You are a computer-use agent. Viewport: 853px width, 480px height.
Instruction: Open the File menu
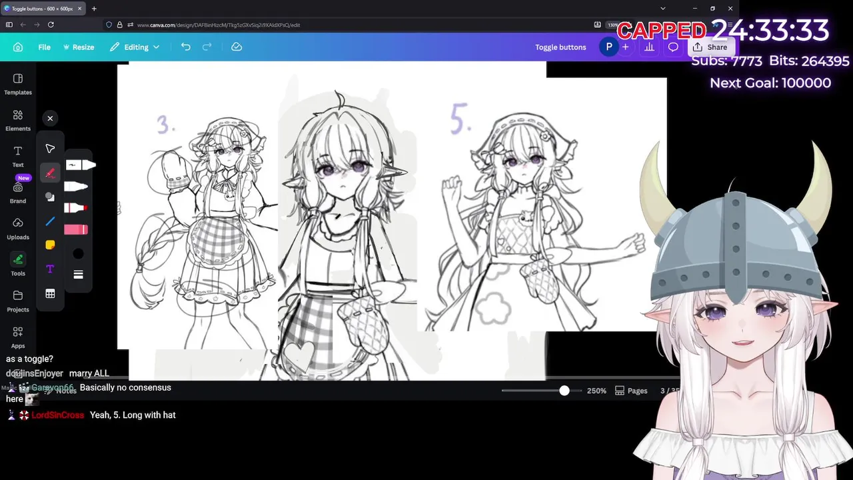pos(44,47)
